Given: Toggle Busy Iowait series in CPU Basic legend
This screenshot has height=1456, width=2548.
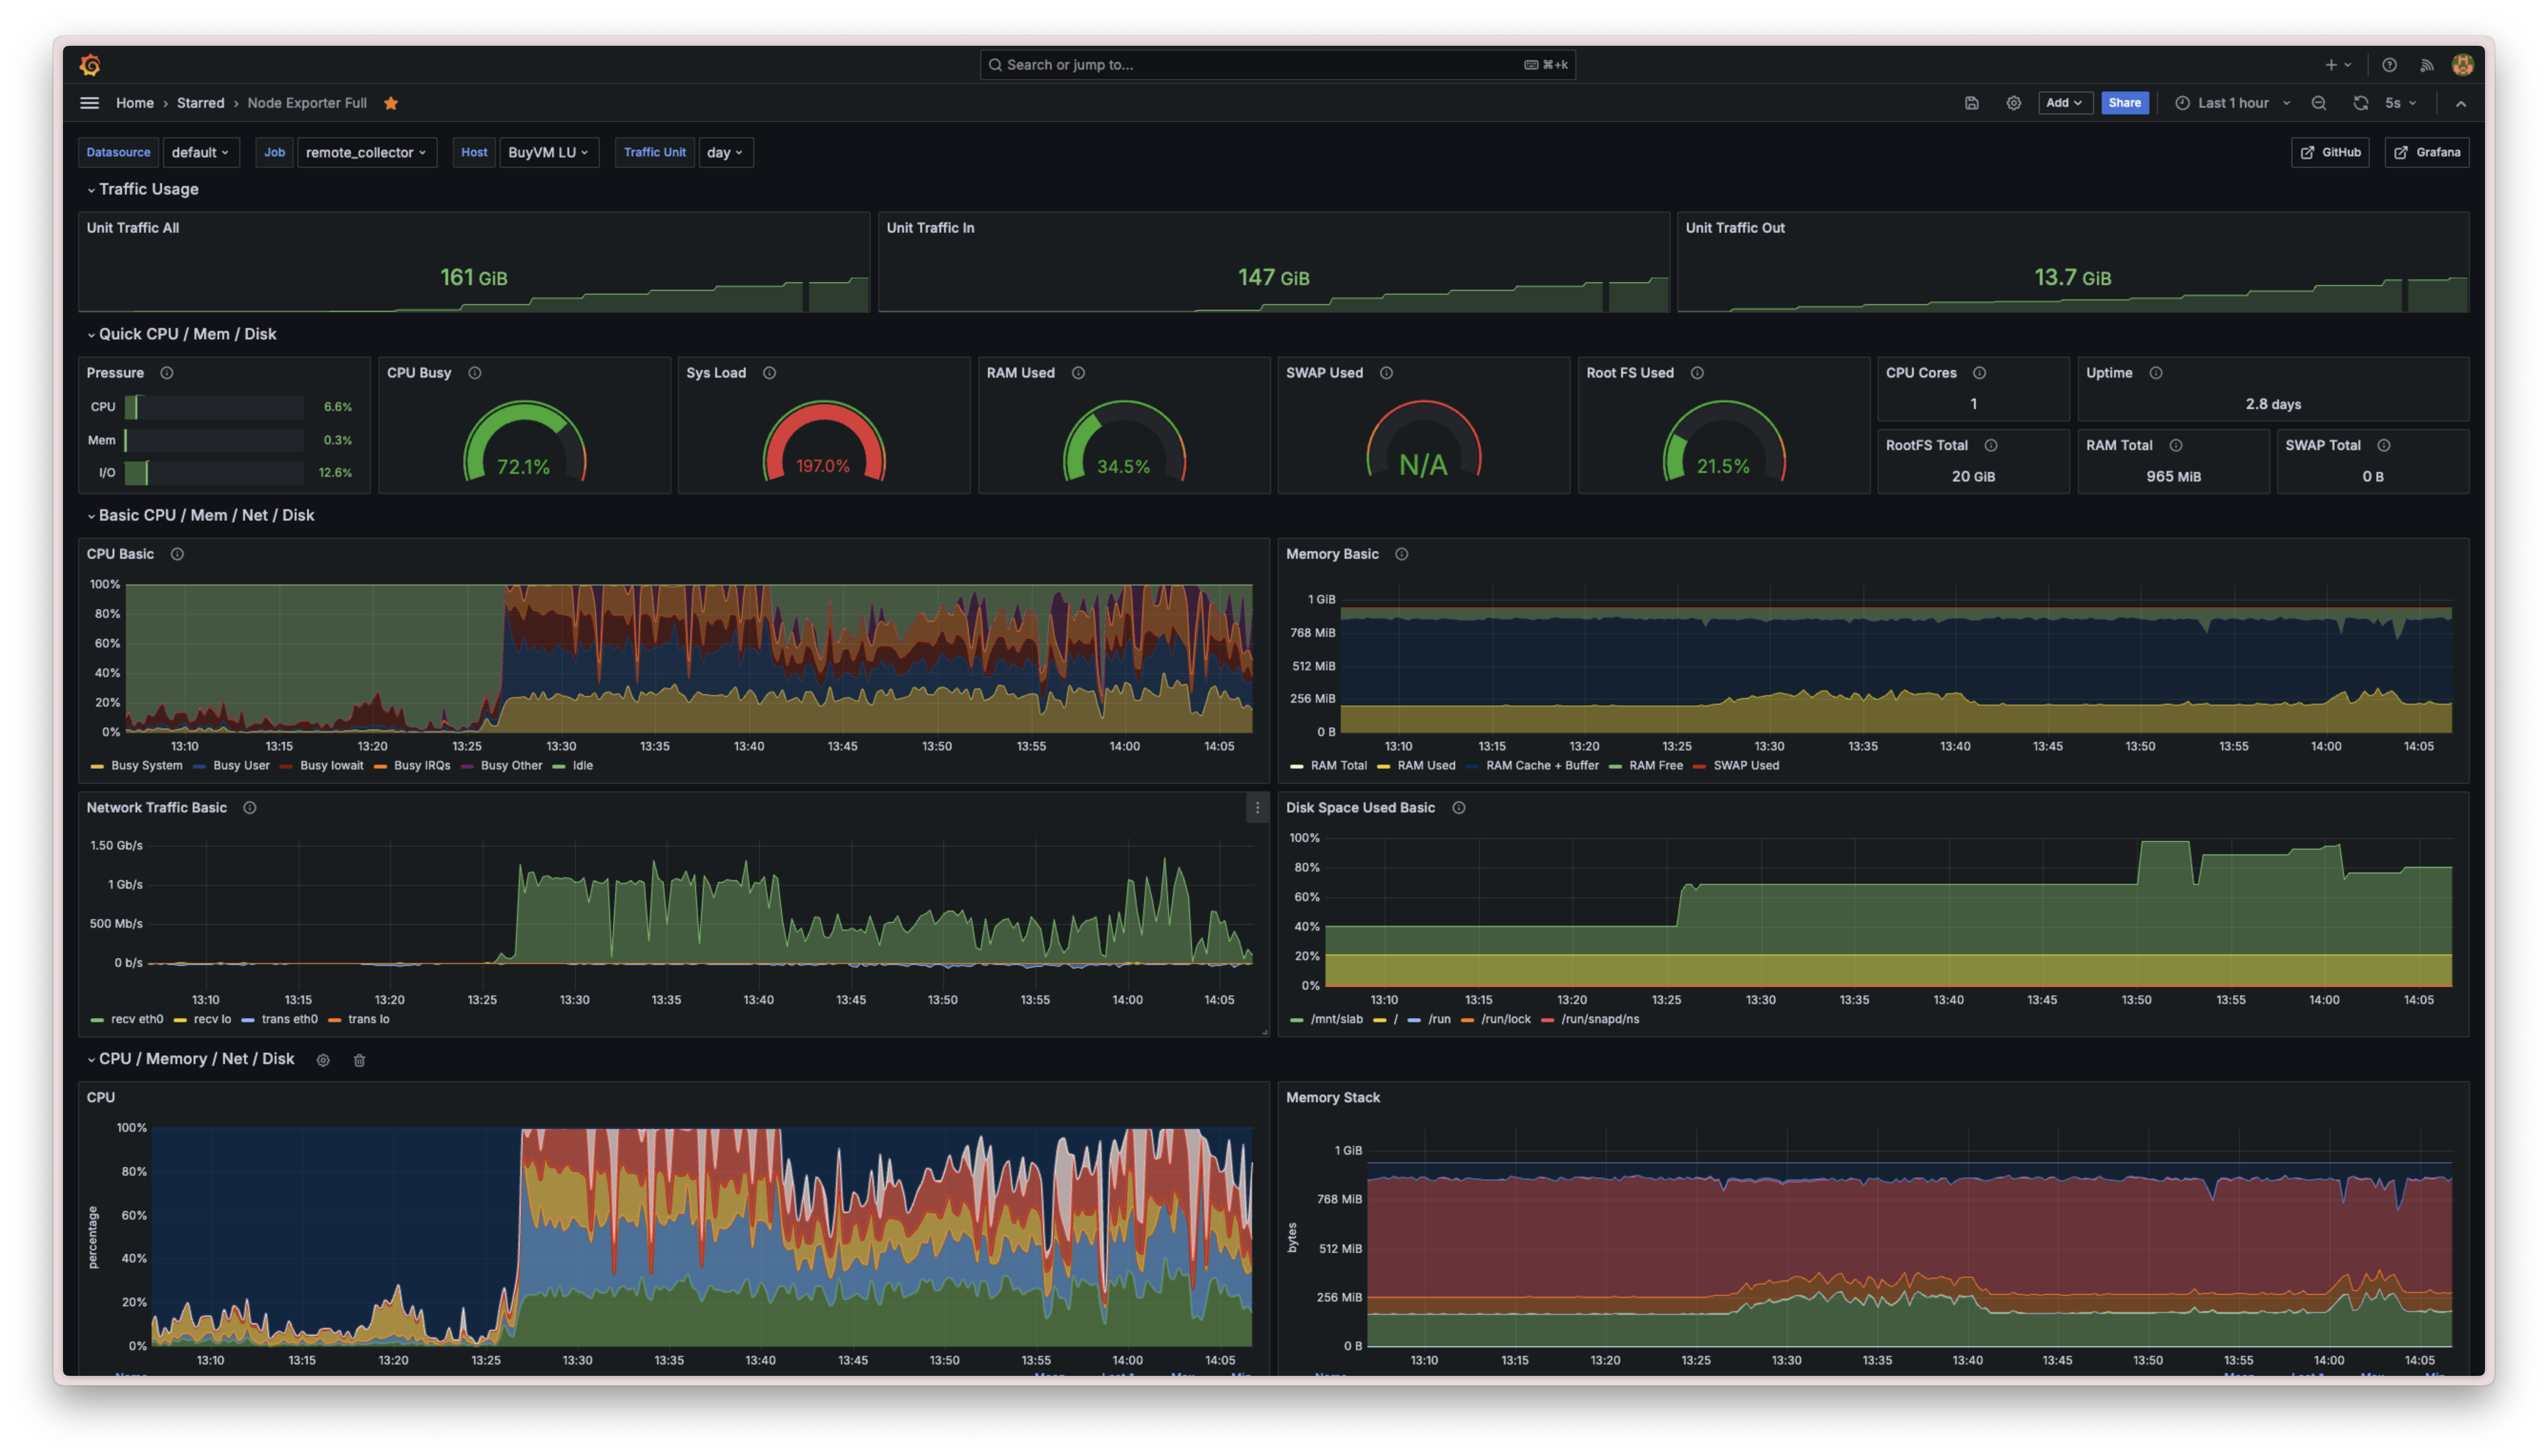Looking at the screenshot, I should click(x=331, y=766).
